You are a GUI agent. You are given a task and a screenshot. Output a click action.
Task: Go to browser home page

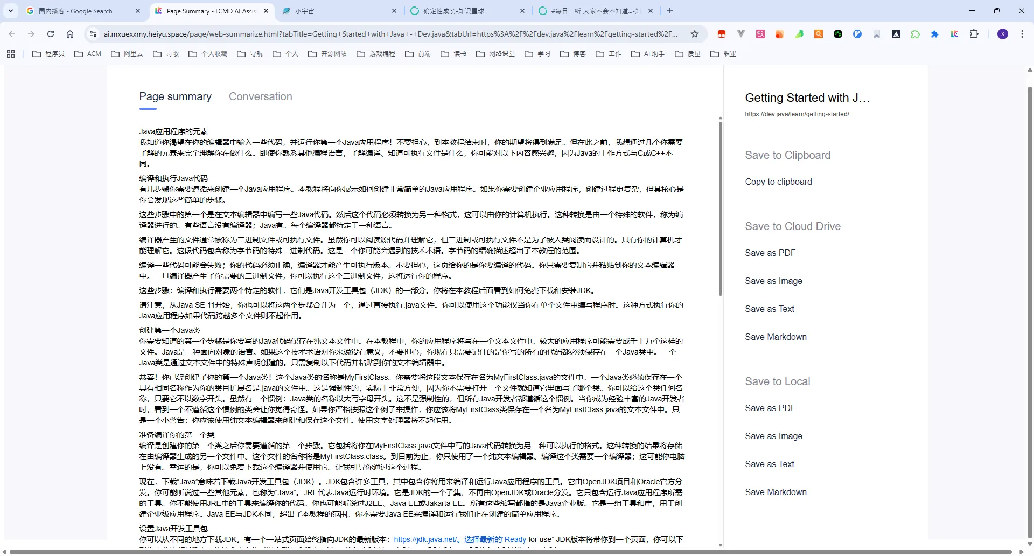(x=70, y=34)
